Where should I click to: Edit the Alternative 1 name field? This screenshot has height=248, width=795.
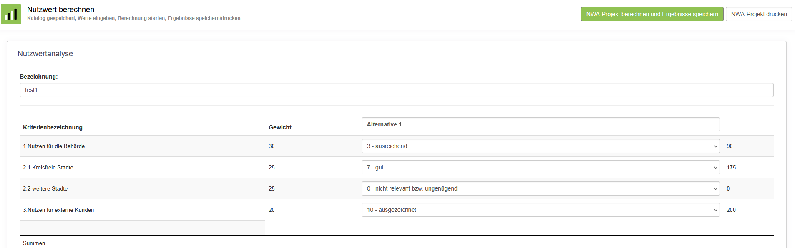click(540, 124)
